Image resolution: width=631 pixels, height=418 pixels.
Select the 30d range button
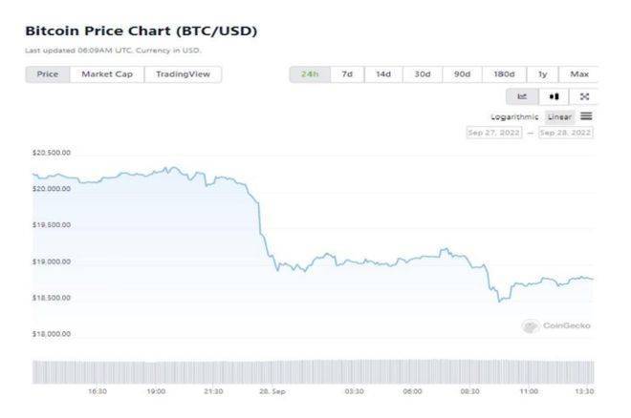point(423,73)
